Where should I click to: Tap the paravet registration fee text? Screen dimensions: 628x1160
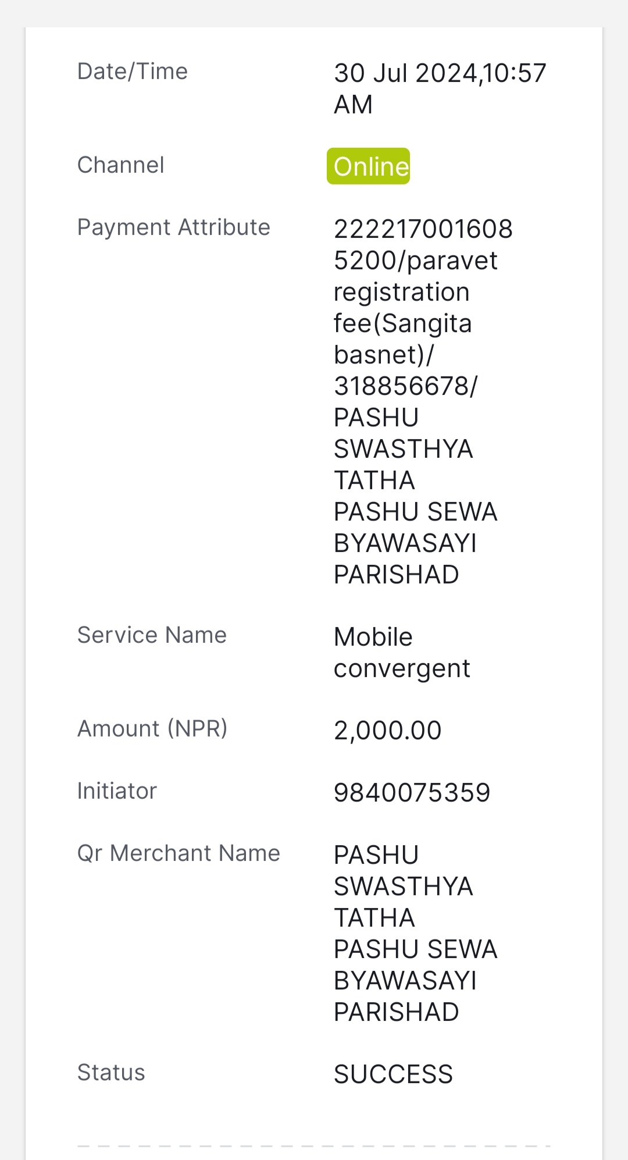pyautogui.click(x=416, y=292)
